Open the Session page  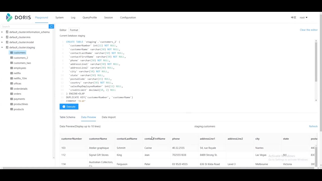(x=108, y=18)
